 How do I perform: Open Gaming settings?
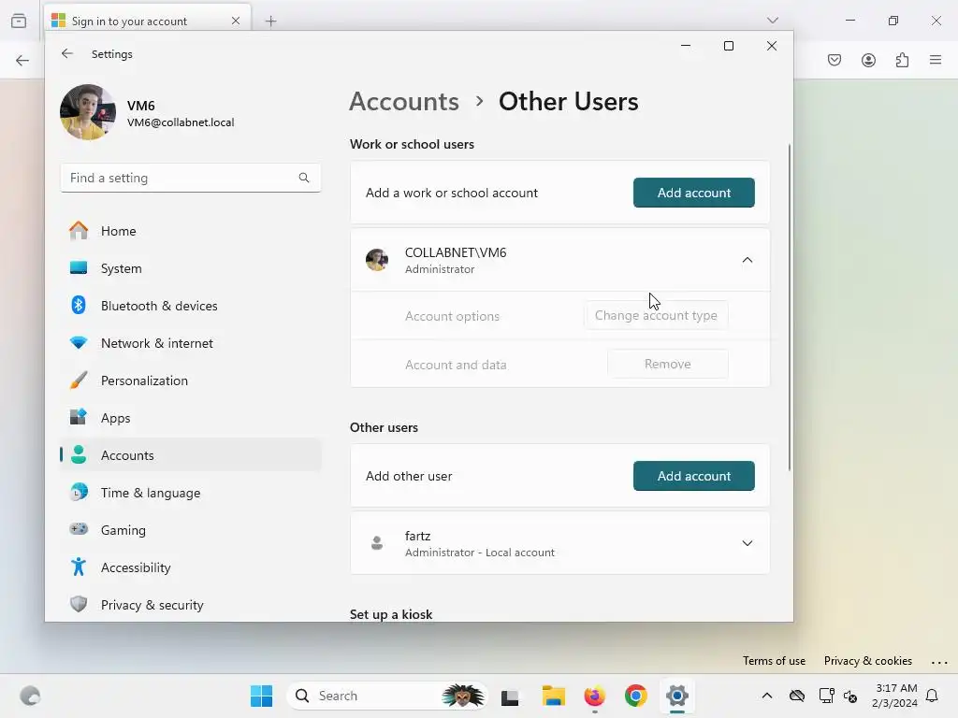(191, 530)
